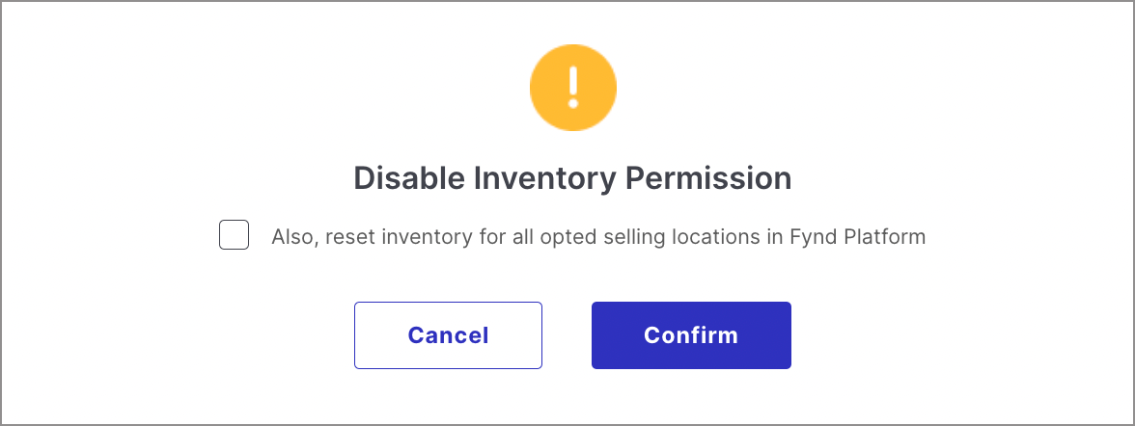Proceed by clicking Confirm
The image size is (1135, 426).
(x=691, y=334)
